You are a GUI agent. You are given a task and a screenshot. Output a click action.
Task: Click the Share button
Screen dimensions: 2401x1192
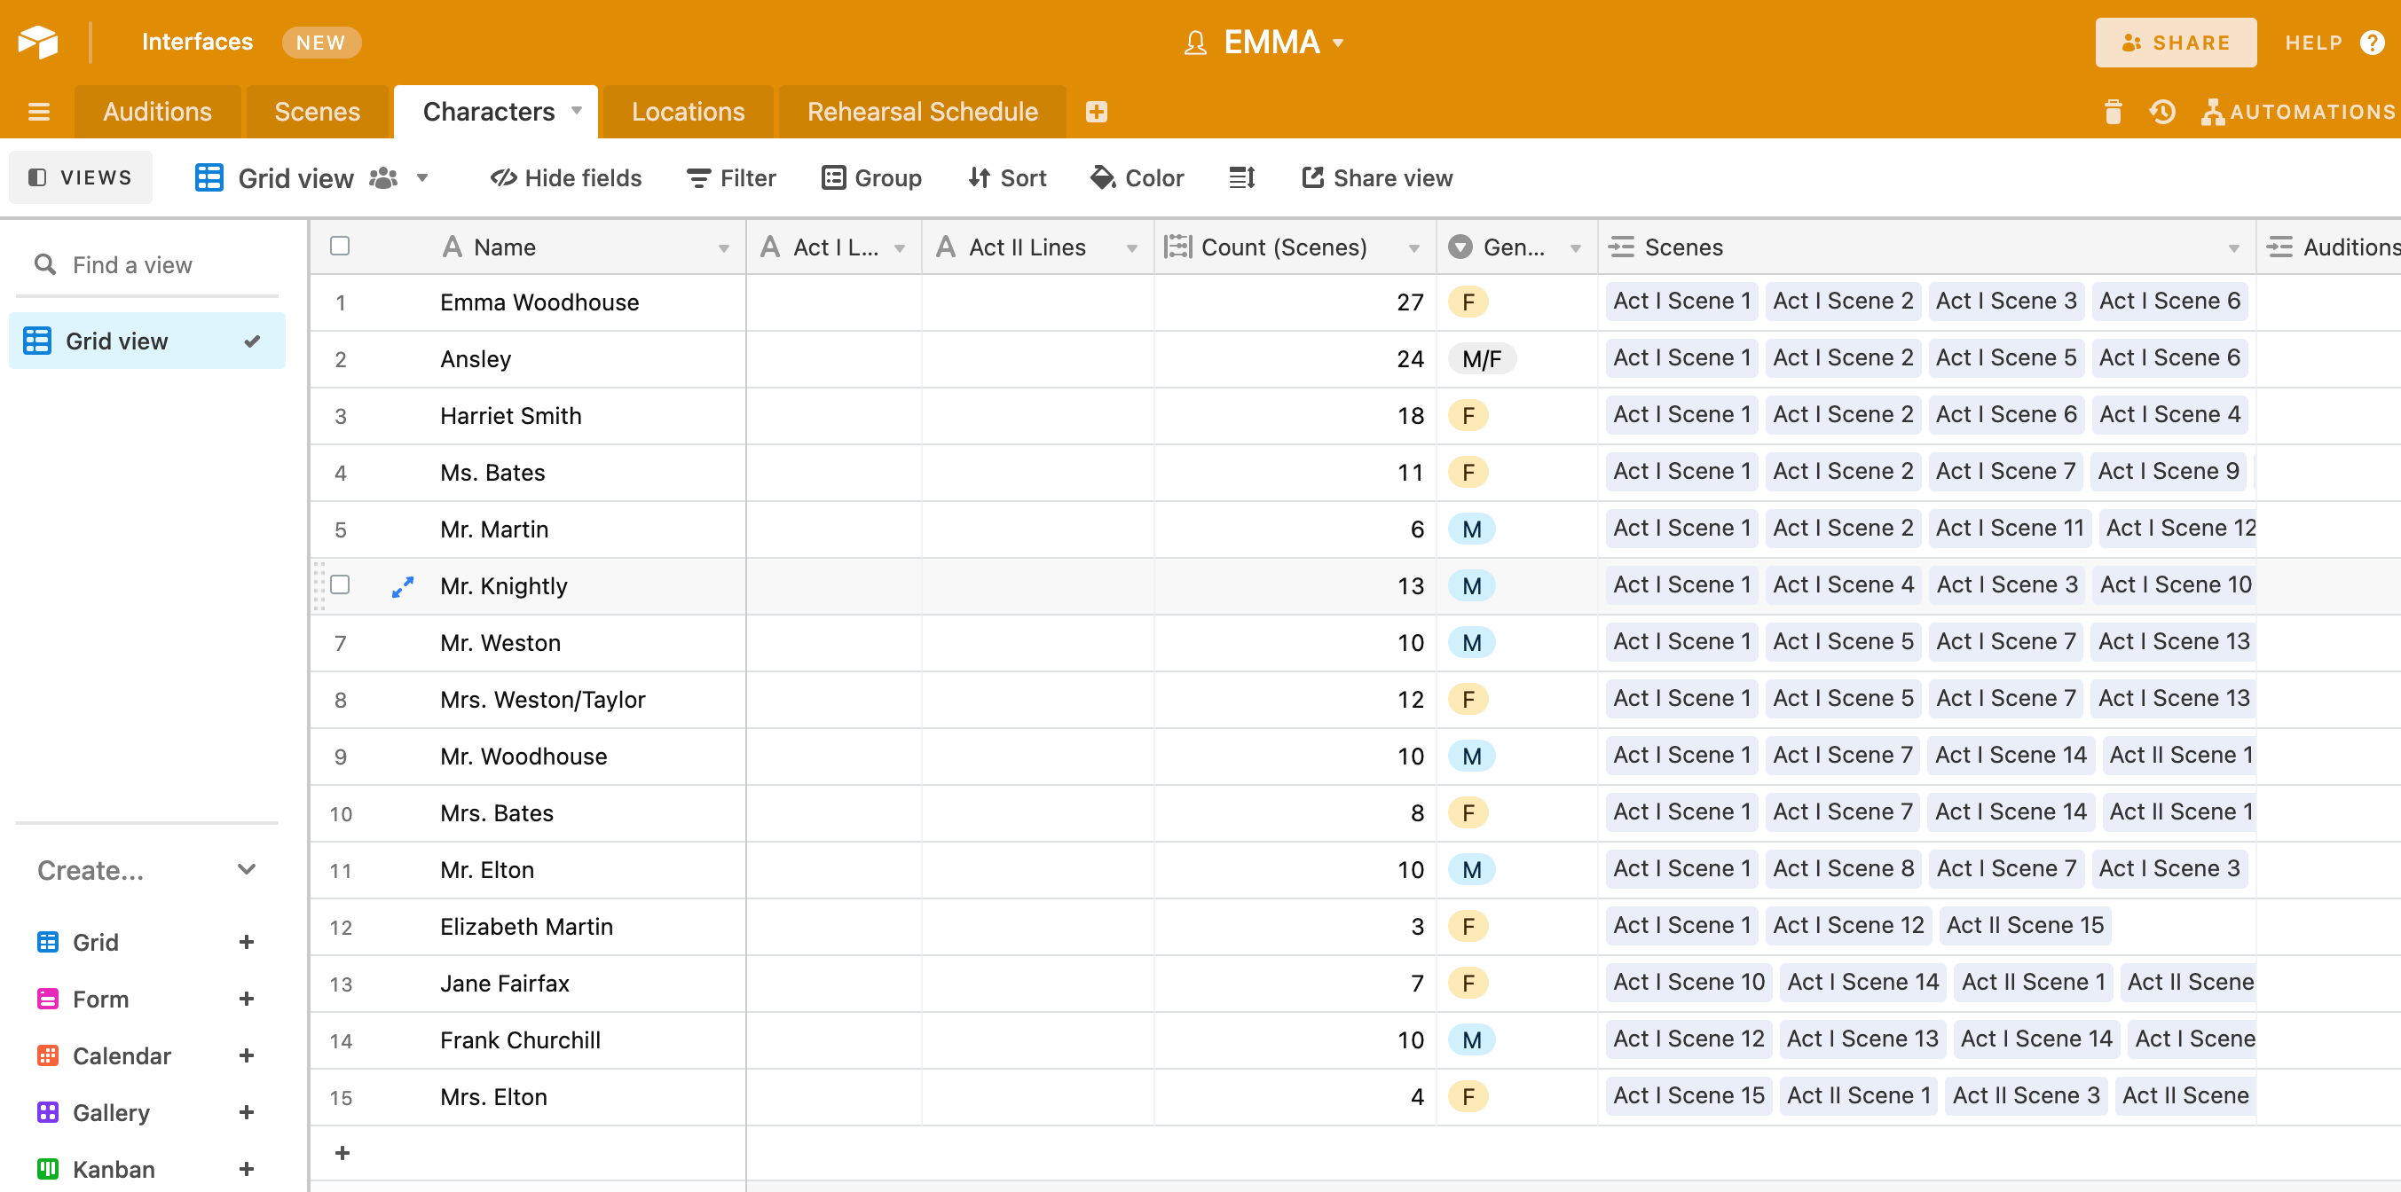pos(2176,43)
